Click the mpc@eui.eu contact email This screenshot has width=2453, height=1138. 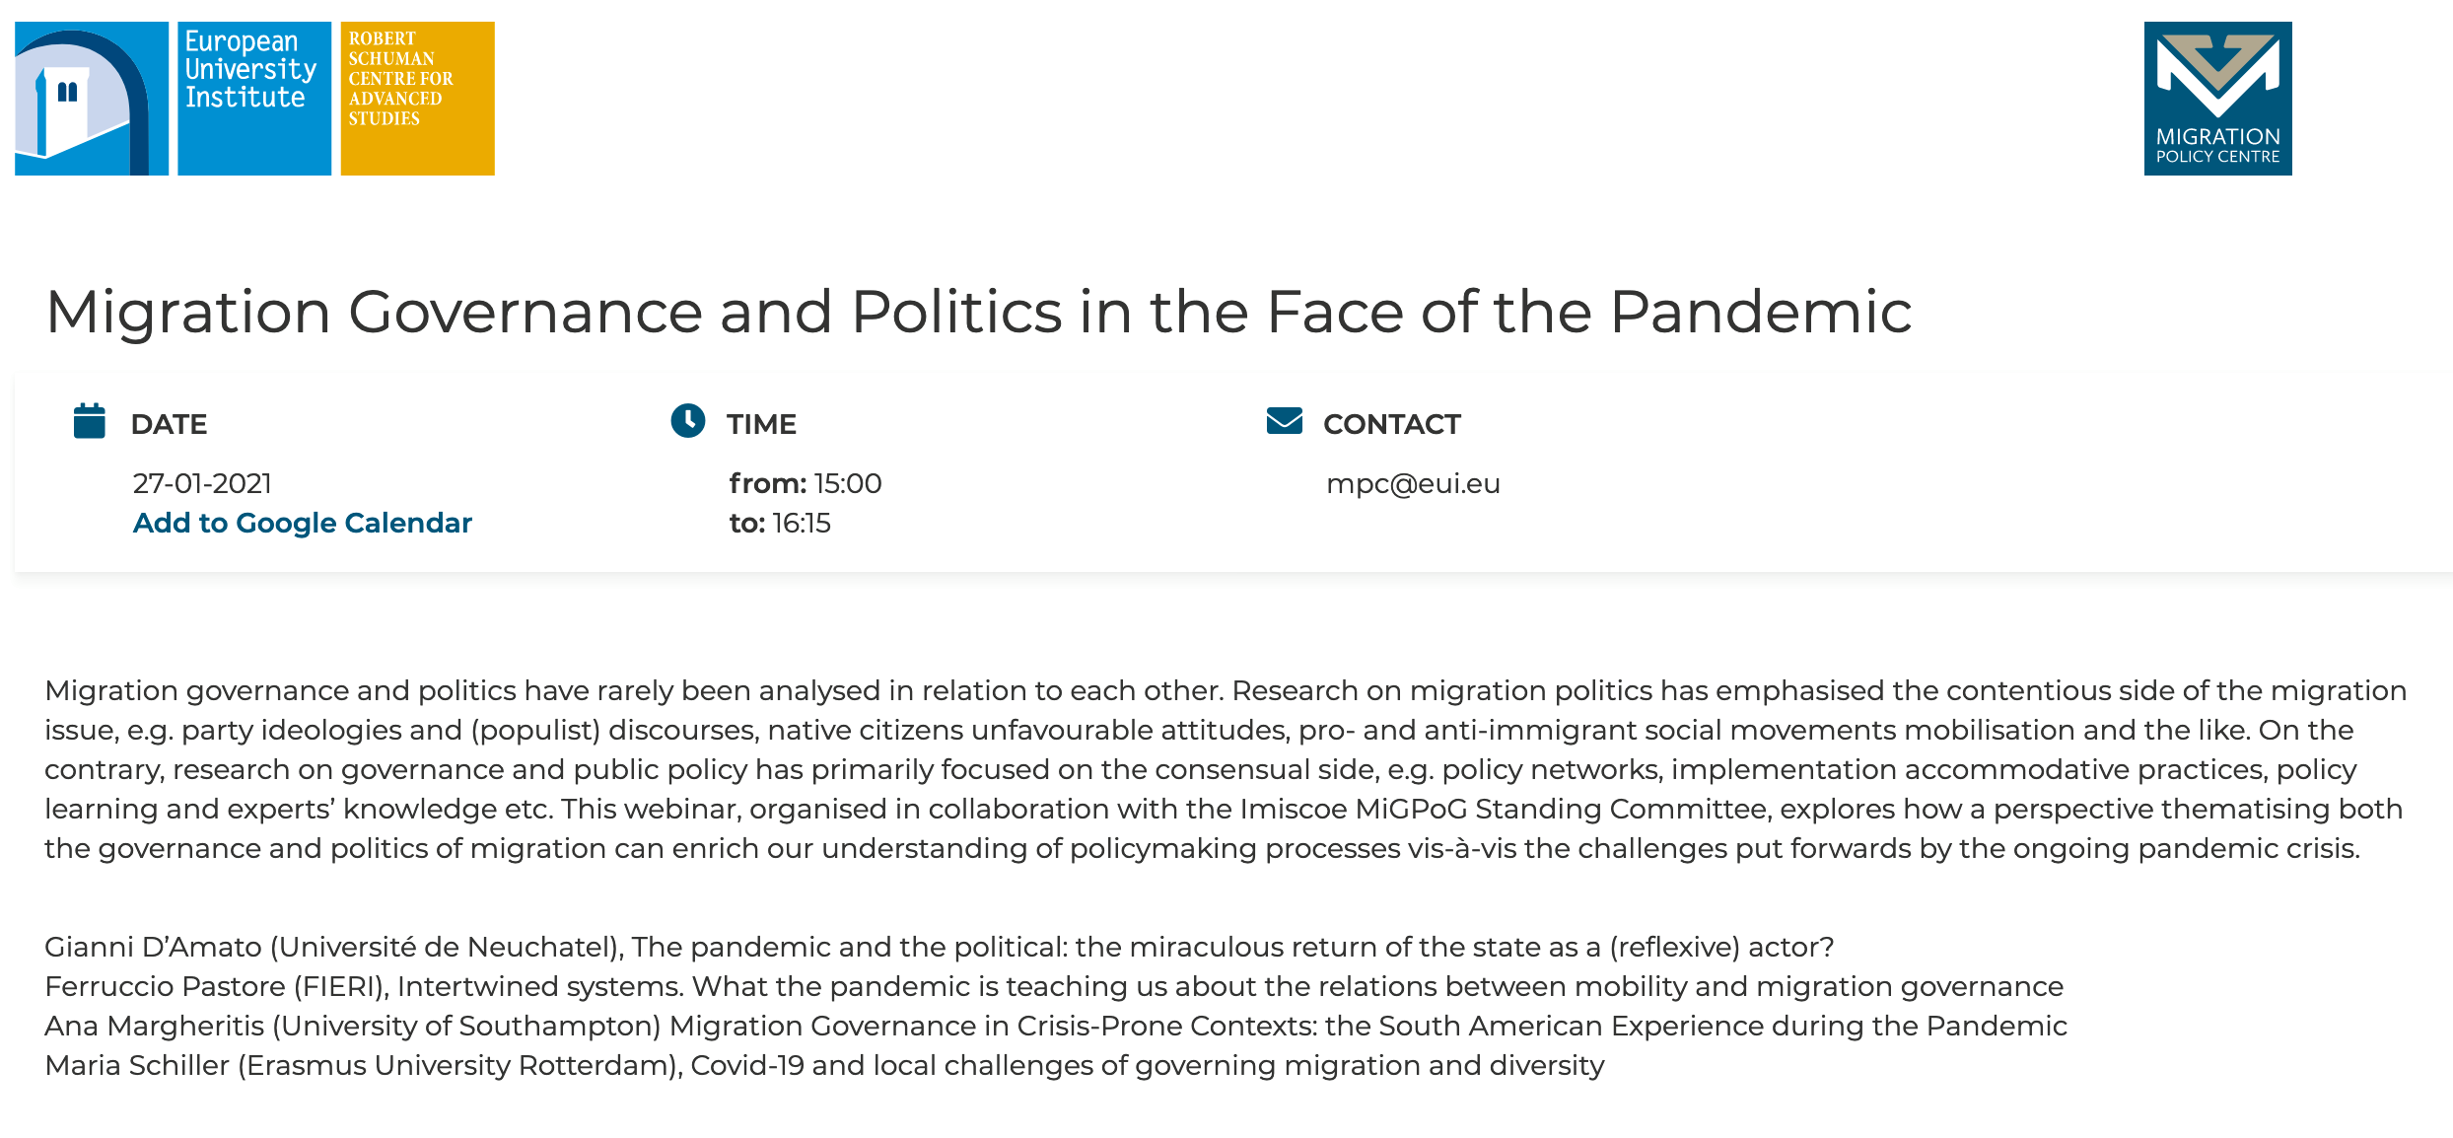(x=1413, y=483)
